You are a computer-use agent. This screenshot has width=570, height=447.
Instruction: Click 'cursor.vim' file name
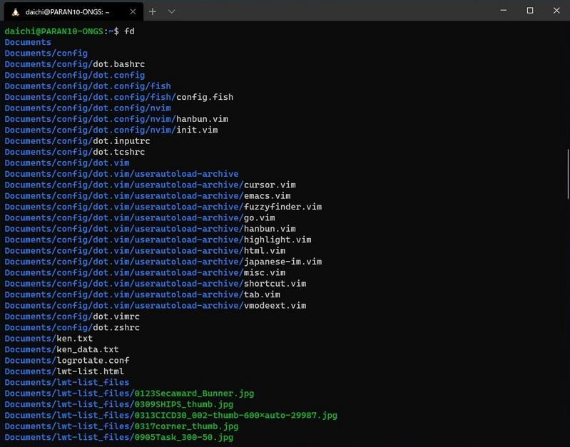click(270, 185)
